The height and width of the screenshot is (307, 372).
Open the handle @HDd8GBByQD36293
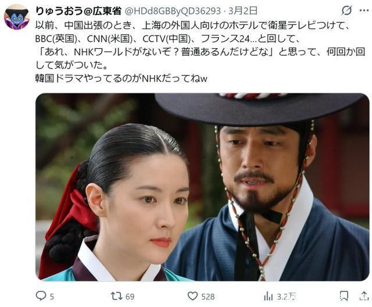click(x=173, y=11)
